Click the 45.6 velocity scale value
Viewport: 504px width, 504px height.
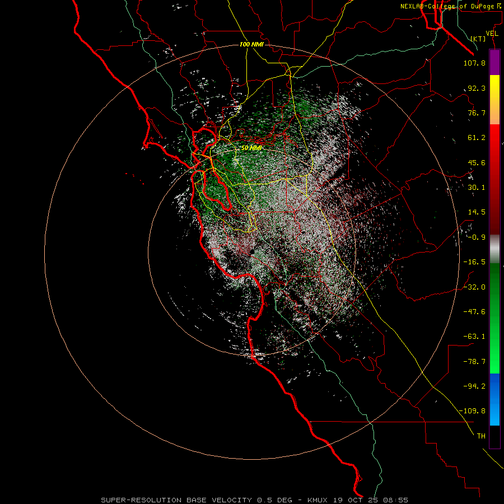tap(477, 162)
